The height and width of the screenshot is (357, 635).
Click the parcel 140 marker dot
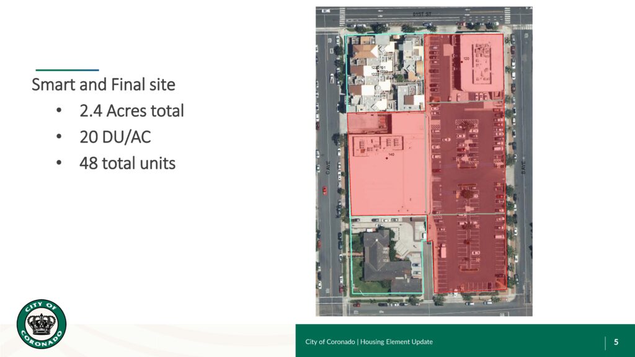[386, 159]
